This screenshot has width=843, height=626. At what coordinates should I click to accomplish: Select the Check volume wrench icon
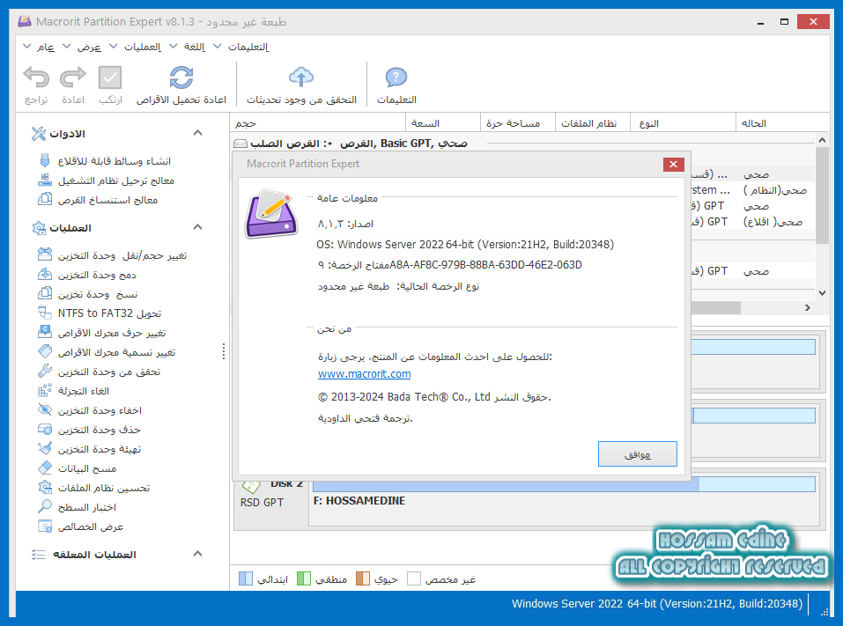(x=45, y=371)
